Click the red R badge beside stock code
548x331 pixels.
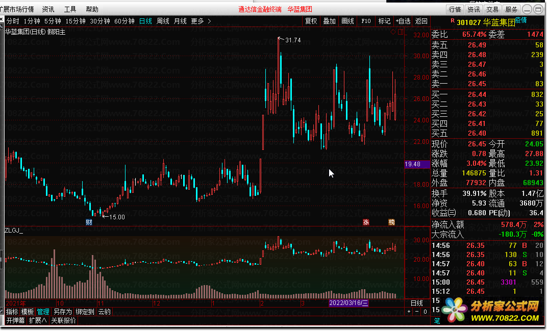(x=453, y=20)
